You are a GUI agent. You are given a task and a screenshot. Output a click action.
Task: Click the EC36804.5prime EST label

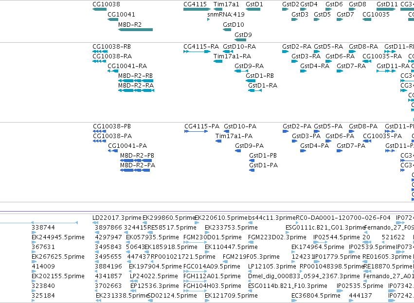(x=316, y=296)
